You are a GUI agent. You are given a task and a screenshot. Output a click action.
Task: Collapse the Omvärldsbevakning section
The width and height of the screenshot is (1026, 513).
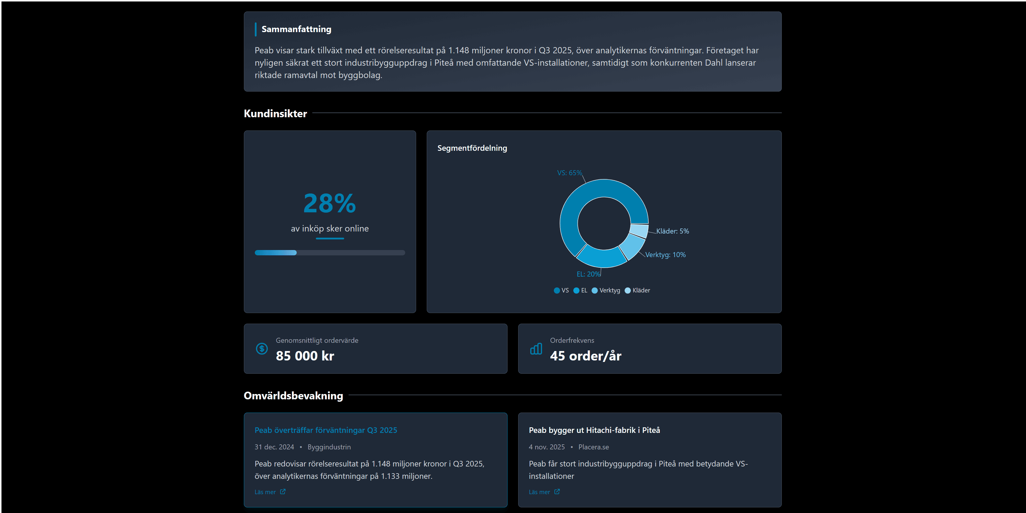point(293,396)
